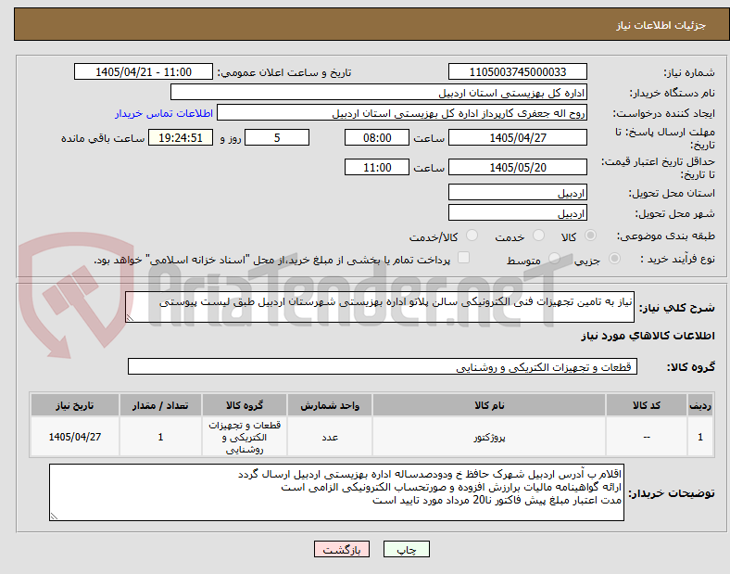Click the remaining days field showing 5
This screenshot has width=730, height=574.
click(x=277, y=137)
